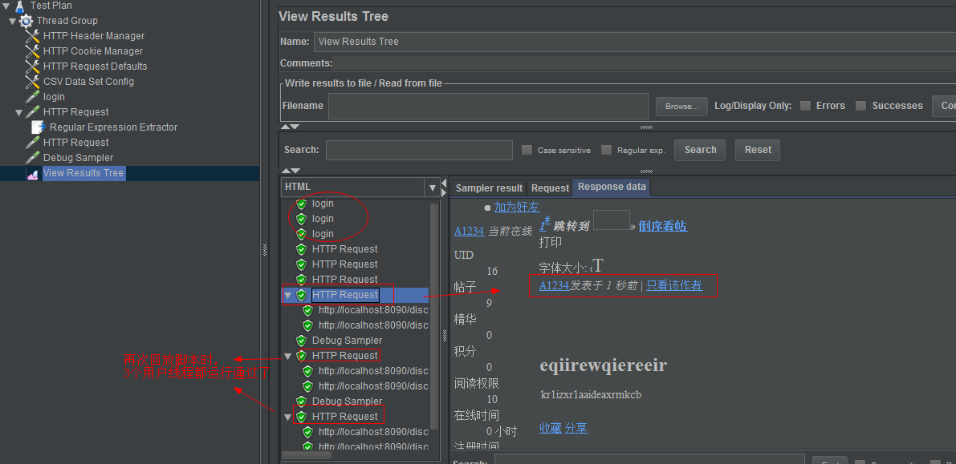Select the third login result row
This screenshot has height=464, width=956.
coord(323,234)
